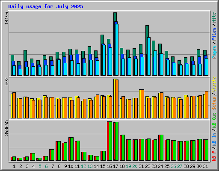Image resolution: width=219 pixels, height=171 pixels.
Task: Click the bright green kB bar for day 8
Action: 59,151
